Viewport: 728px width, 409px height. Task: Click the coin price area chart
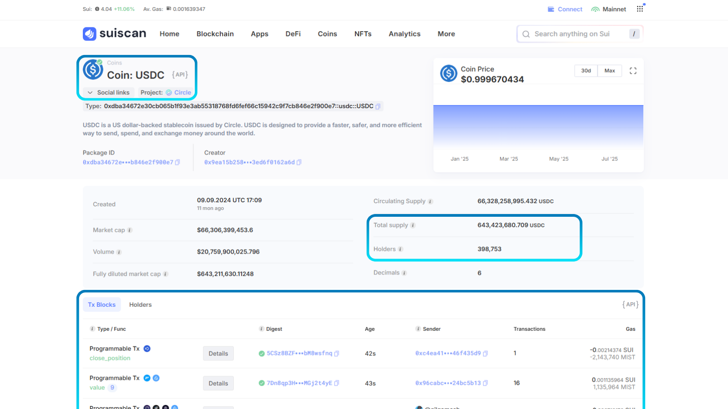(538, 127)
